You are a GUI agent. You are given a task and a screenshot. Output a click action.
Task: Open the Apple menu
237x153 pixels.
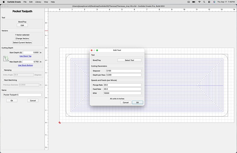click(4, 2)
